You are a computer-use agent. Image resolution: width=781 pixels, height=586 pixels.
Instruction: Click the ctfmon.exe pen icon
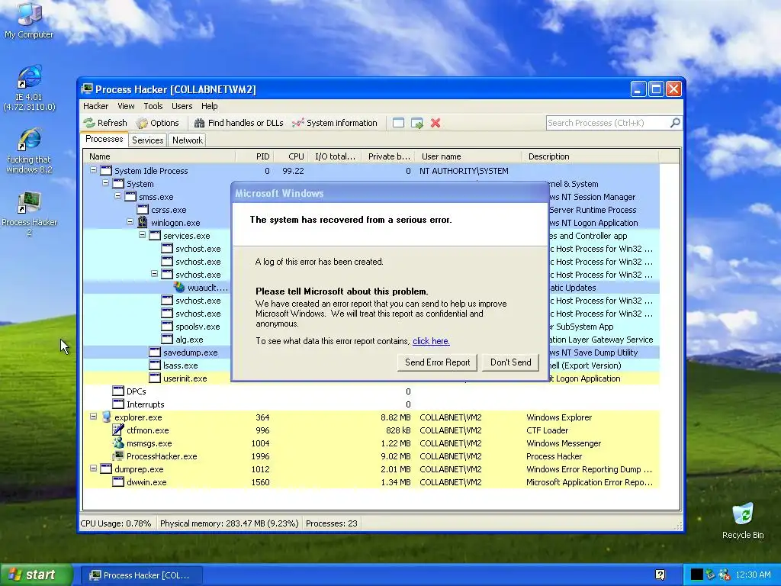click(x=118, y=430)
